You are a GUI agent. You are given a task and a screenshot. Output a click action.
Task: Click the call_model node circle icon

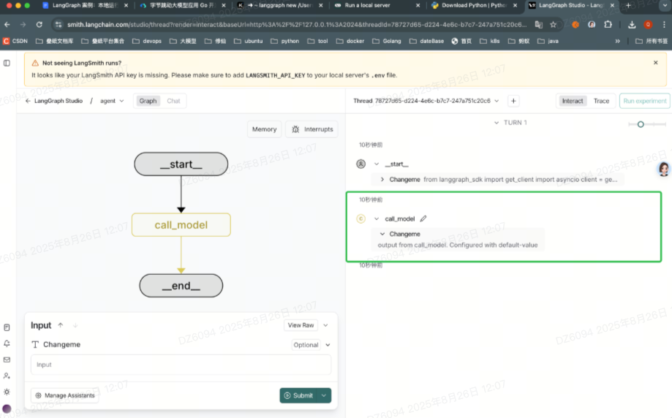pyautogui.click(x=360, y=218)
